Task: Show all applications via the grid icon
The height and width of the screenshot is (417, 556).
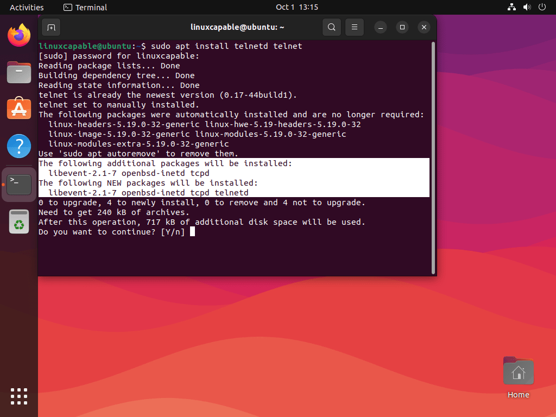Action: point(18,396)
